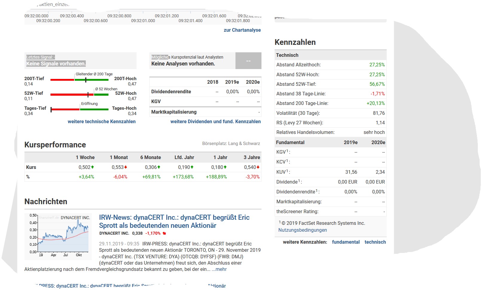Click the Technisch section header
The image size is (482, 290).
[287, 55]
